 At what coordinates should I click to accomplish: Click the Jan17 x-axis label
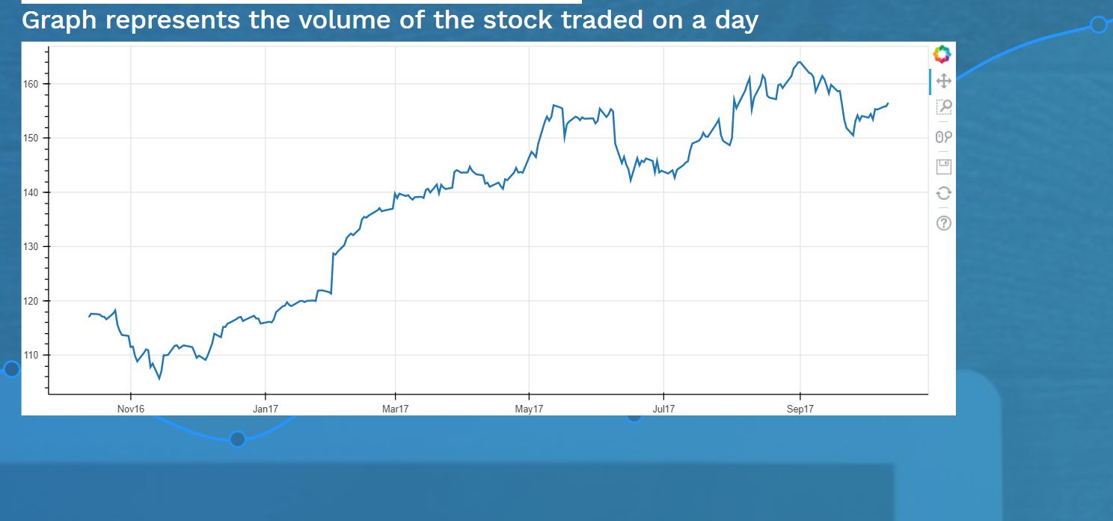coord(266,409)
